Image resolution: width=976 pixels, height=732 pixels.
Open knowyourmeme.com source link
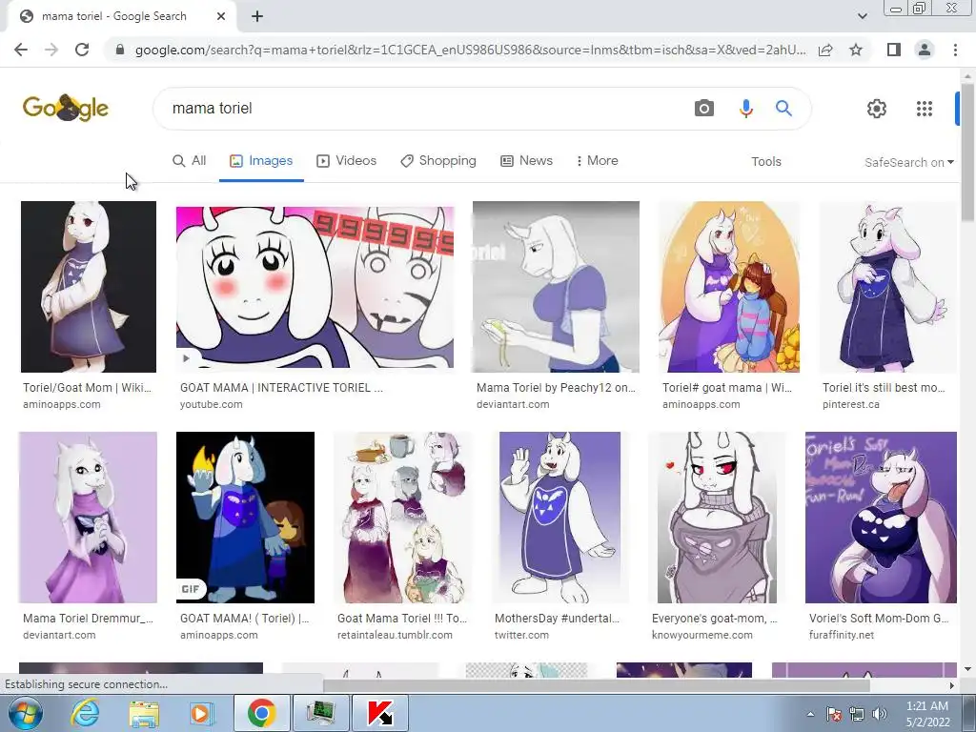click(702, 636)
